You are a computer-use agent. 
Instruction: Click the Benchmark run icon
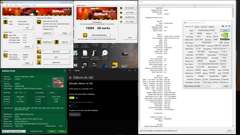click(39, 52)
